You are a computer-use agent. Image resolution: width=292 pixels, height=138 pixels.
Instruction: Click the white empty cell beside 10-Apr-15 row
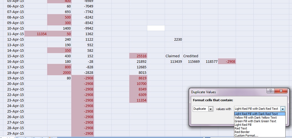coord(156,28)
